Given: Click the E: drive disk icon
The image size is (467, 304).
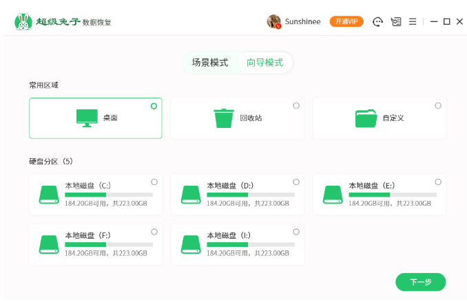Looking at the screenshot, I should [x=333, y=195].
